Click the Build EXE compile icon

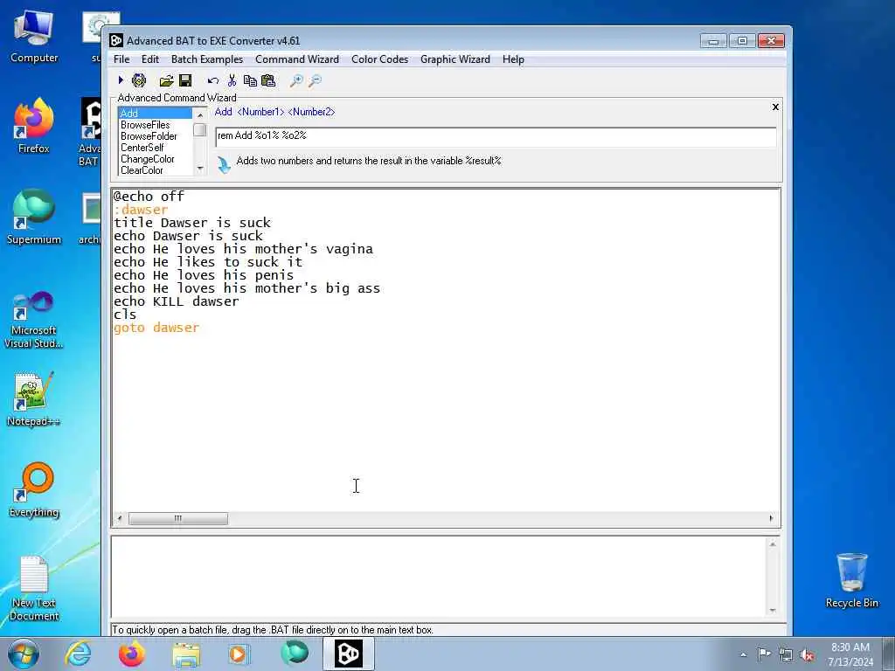tap(139, 80)
